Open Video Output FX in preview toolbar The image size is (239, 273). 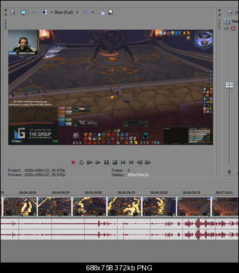(x=34, y=12)
